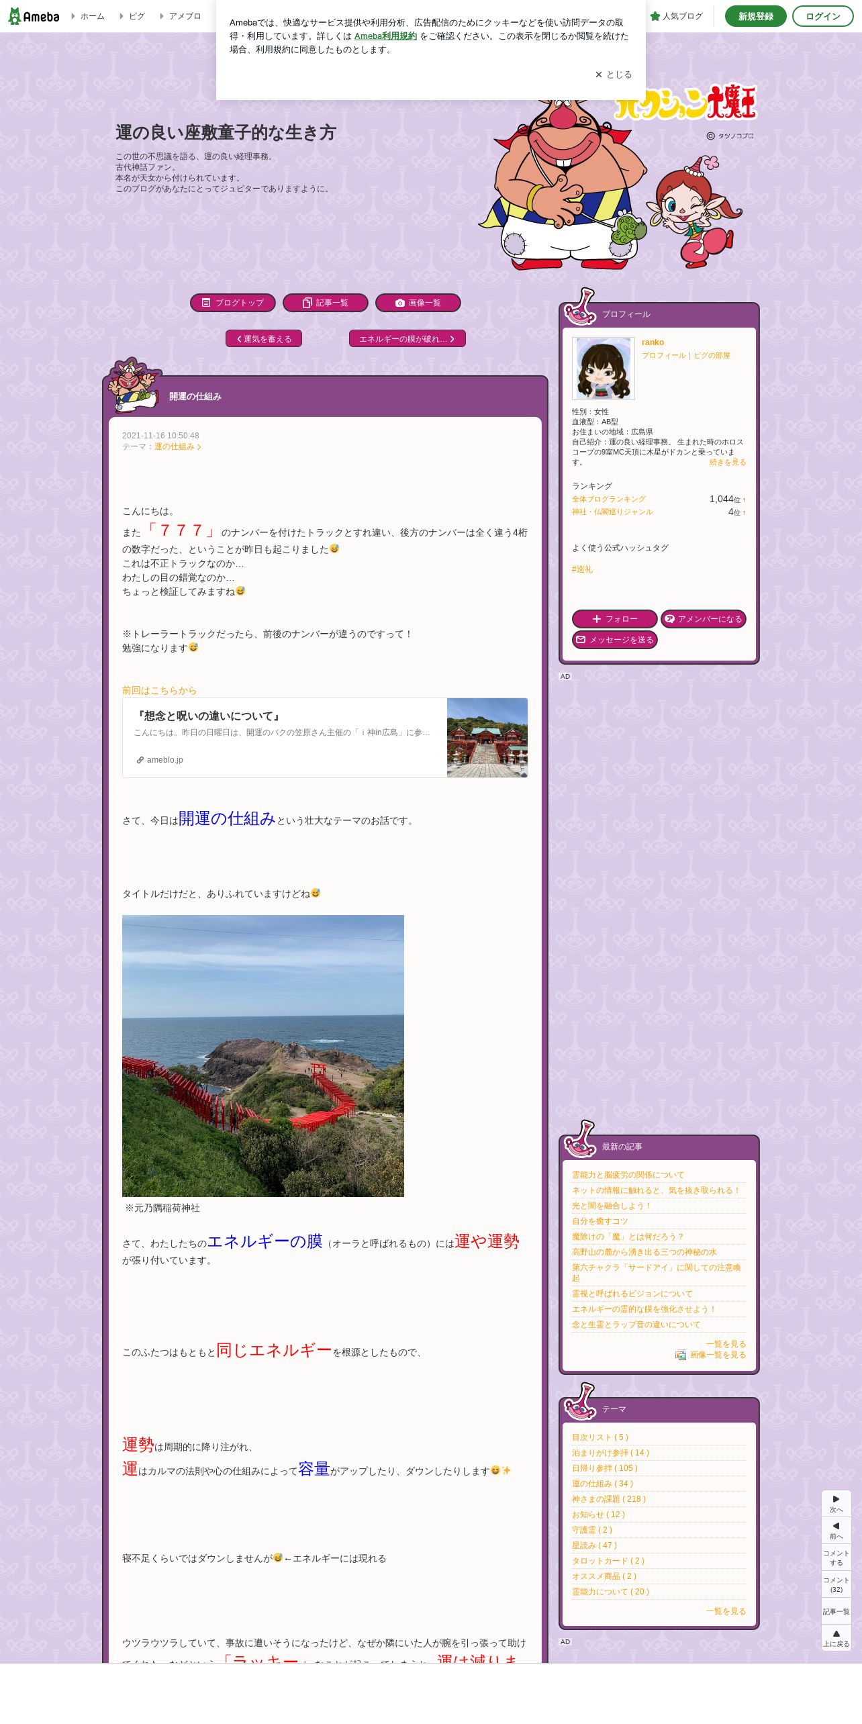Click the ブログトップ button
This screenshot has width=862, height=1724.
tap(233, 303)
